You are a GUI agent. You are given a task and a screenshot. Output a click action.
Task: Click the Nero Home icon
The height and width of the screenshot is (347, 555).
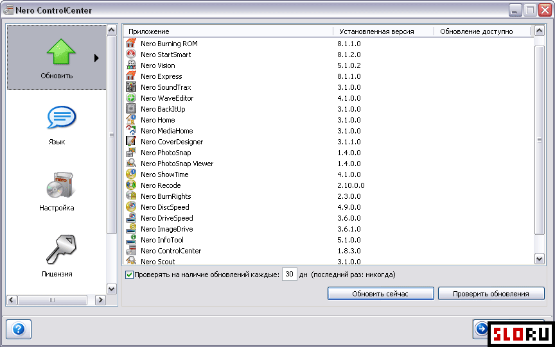[x=131, y=120]
